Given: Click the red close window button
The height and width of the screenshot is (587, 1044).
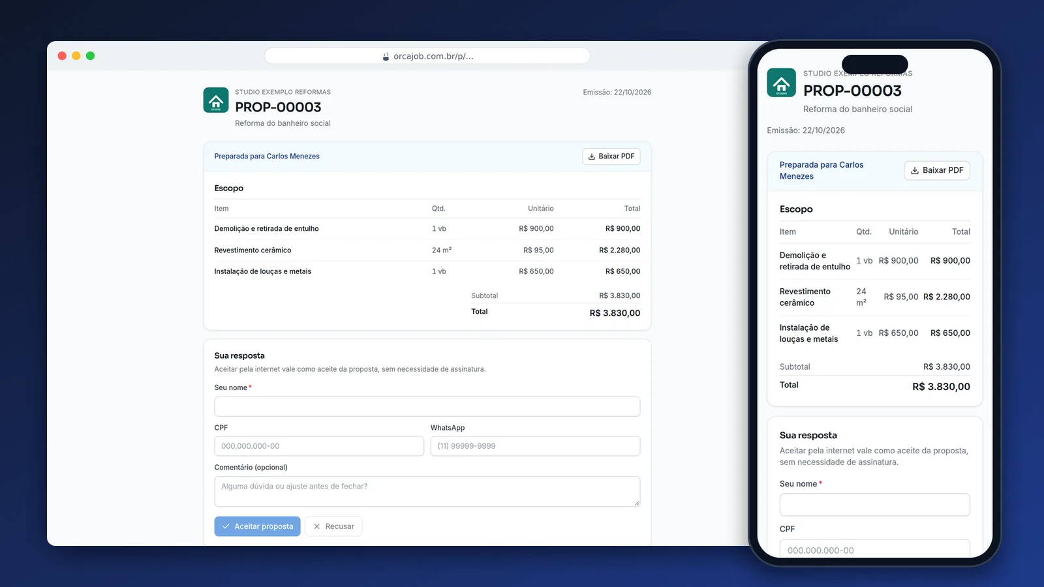Looking at the screenshot, I should [x=62, y=56].
